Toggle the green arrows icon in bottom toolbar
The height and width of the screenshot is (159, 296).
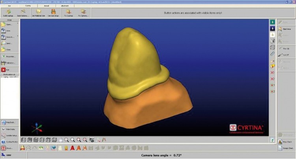click(41, 148)
